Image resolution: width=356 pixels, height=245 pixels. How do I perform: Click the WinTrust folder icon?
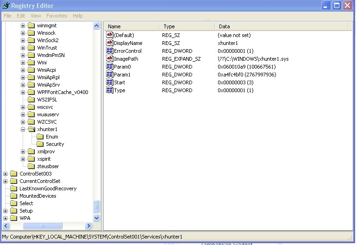31,48
